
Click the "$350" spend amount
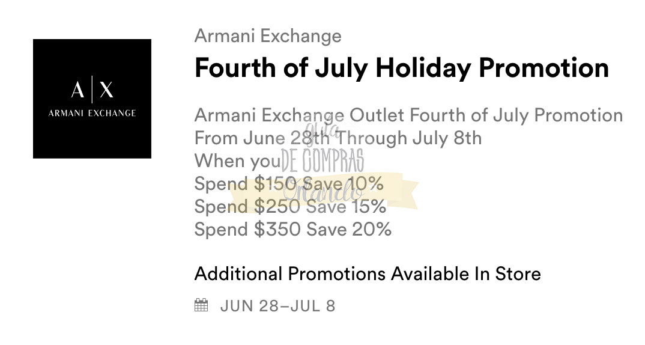(277, 229)
